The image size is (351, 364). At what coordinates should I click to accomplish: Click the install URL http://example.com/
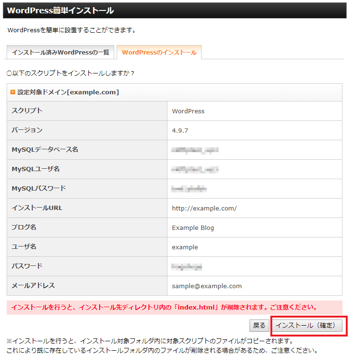[x=204, y=208]
